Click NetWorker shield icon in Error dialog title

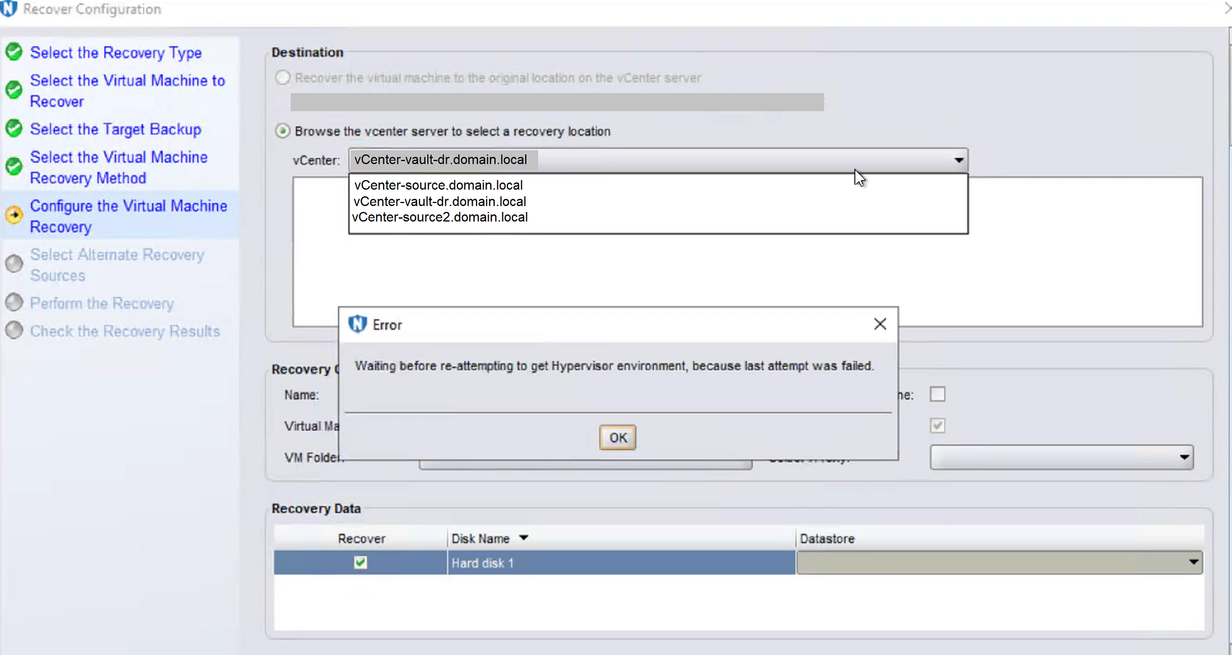tap(357, 324)
